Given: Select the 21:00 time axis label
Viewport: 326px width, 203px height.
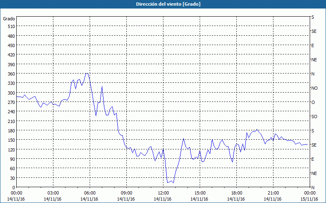Looking at the screenshot, I should pyautogui.click(x=273, y=193).
